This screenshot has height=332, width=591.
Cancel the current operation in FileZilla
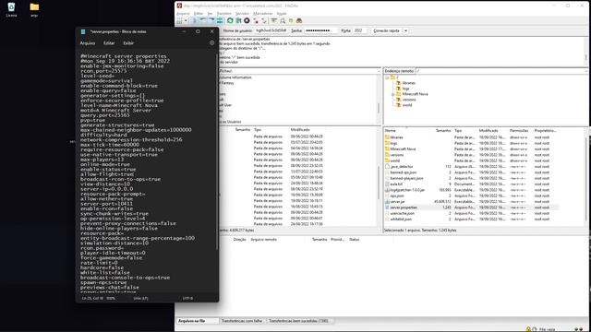pos(247,20)
